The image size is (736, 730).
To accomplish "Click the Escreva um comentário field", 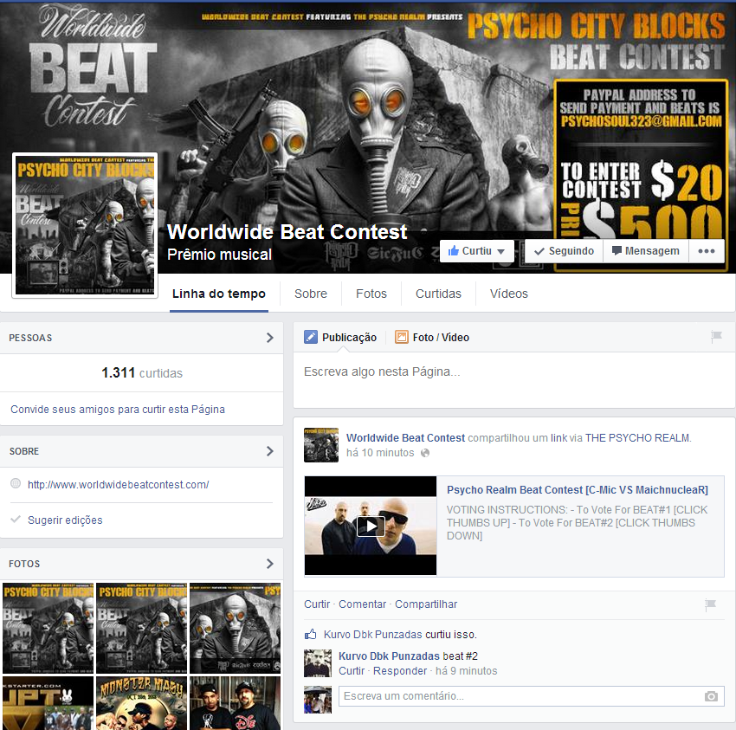I will [x=532, y=696].
